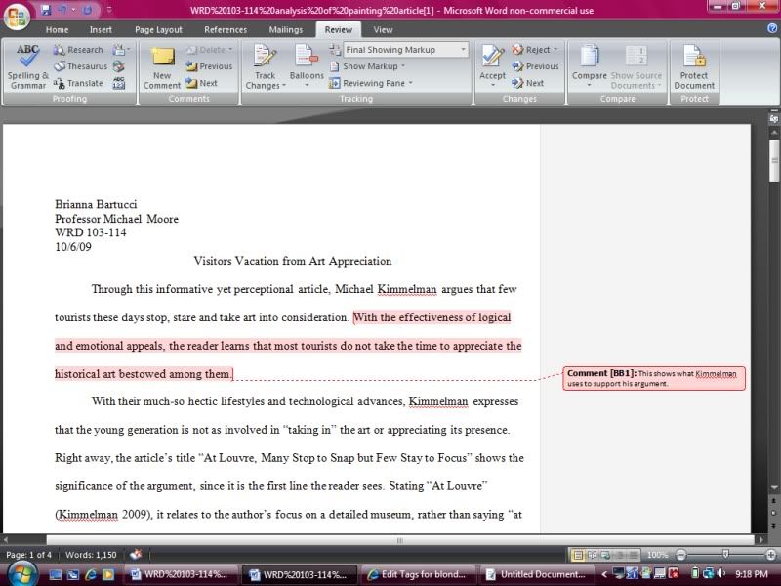The image size is (781, 586).
Task: Go to Next change in Changes group
Action: [527, 83]
